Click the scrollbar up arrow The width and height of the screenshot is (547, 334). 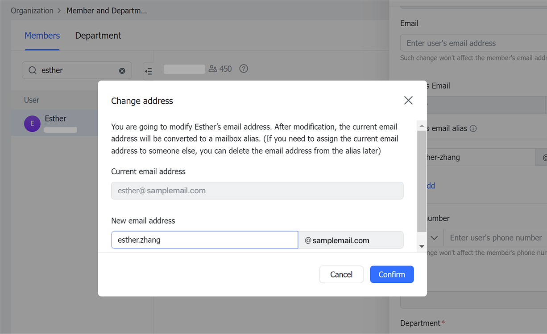(421, 125)
